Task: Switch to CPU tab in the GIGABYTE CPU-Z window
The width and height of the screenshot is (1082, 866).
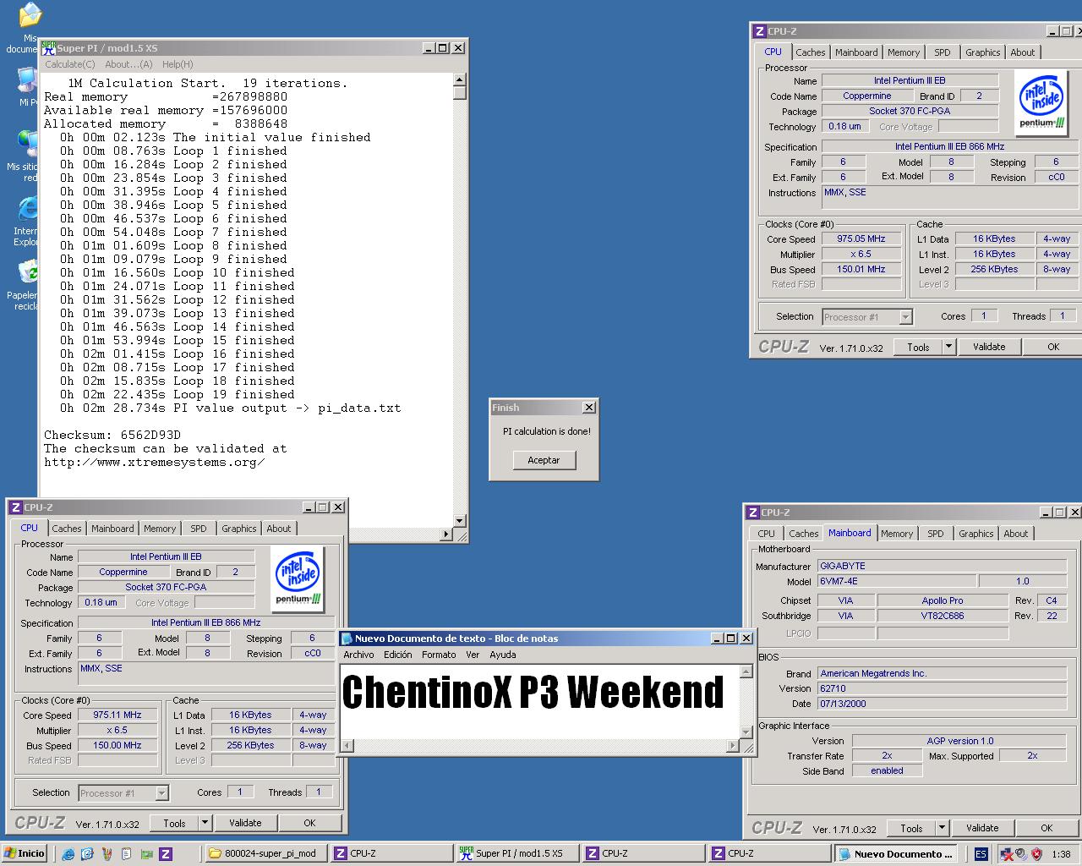Action: [x=766, y=534]
